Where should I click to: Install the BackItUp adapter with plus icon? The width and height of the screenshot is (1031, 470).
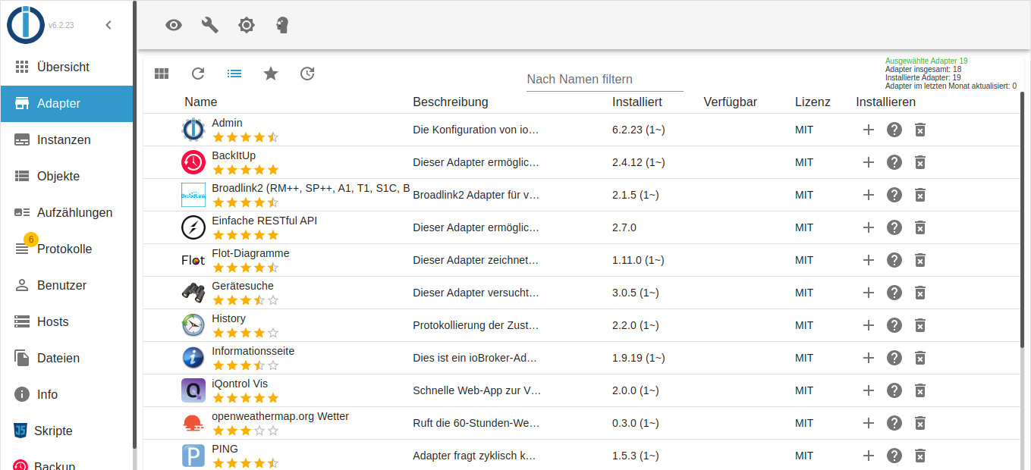[868, 161]
